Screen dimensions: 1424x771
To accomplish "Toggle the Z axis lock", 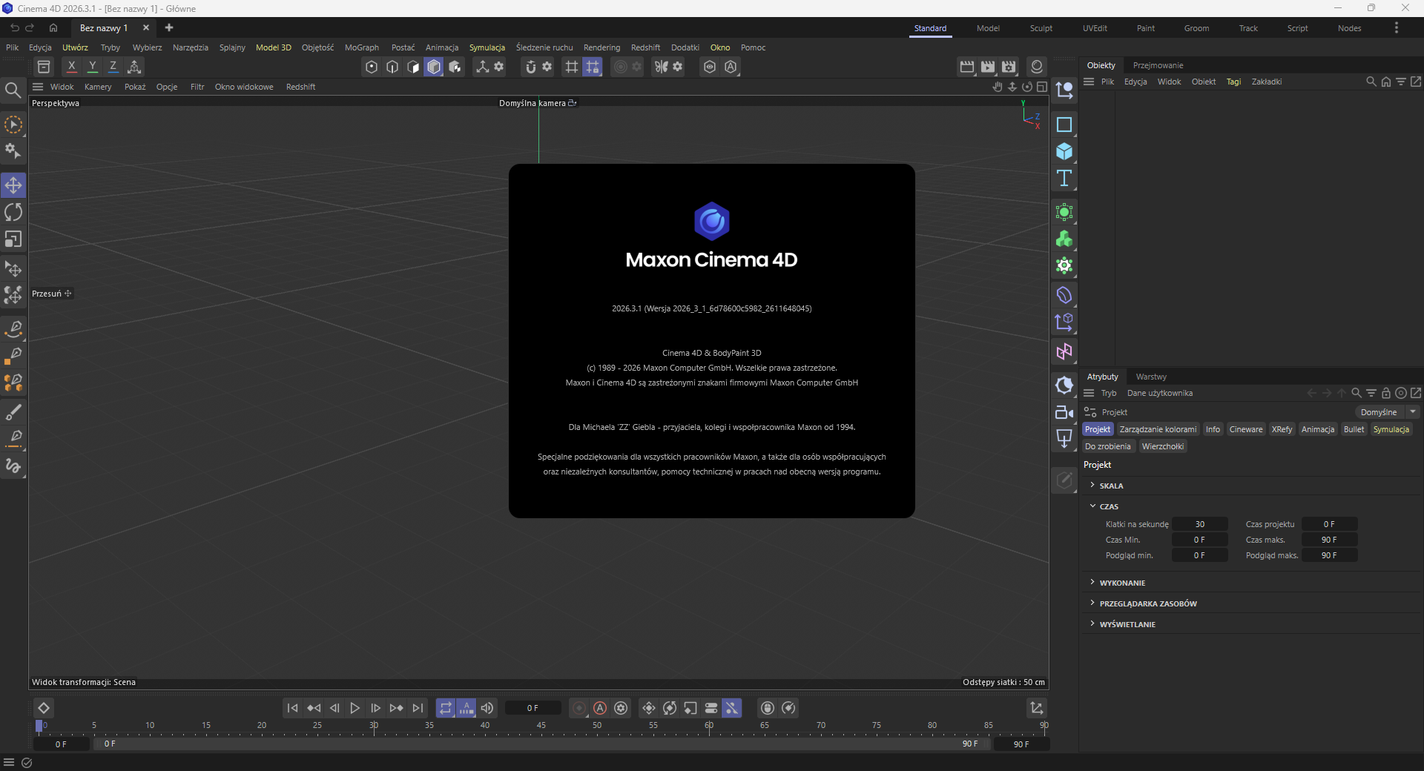I will (113, 67).
